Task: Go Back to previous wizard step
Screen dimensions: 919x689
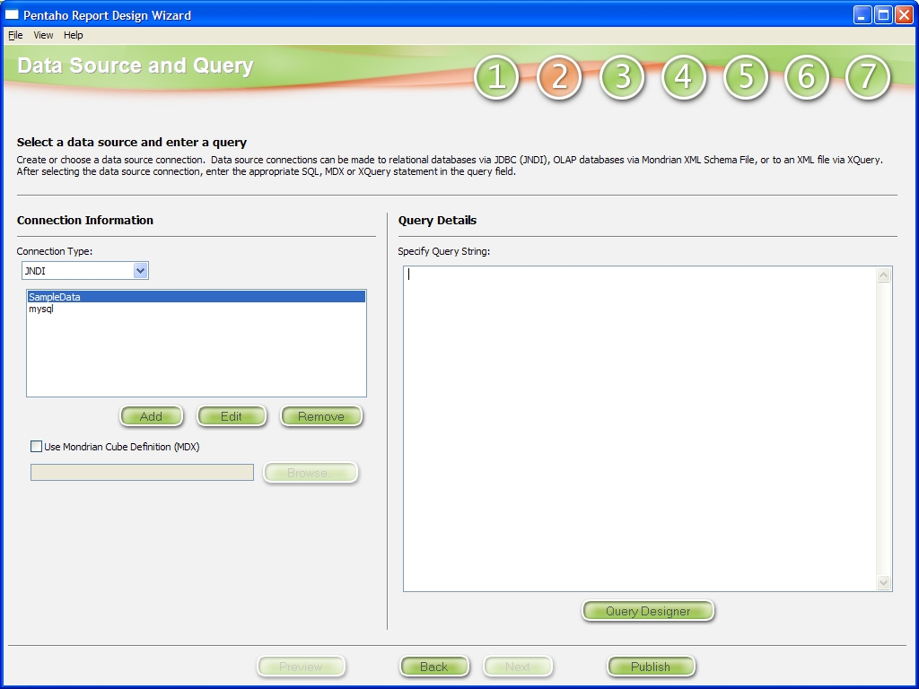Action: [434, 667]
